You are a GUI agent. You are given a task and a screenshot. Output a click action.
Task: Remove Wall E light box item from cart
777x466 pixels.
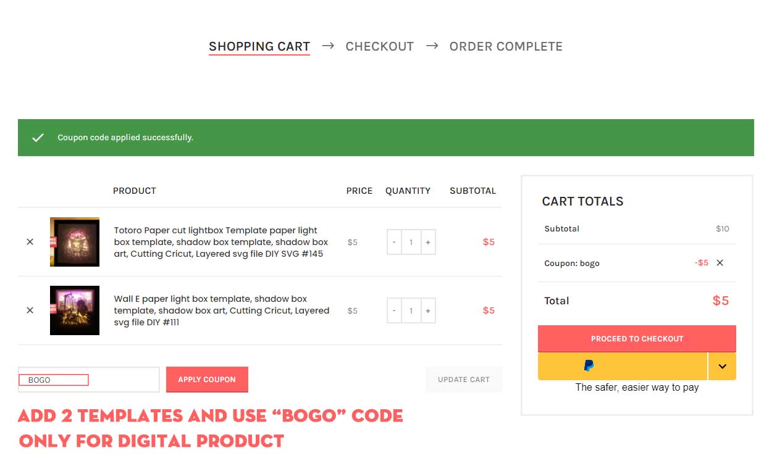pos(30,310)
